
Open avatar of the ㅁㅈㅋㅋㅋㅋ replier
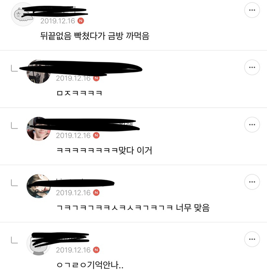coord(38,72)
